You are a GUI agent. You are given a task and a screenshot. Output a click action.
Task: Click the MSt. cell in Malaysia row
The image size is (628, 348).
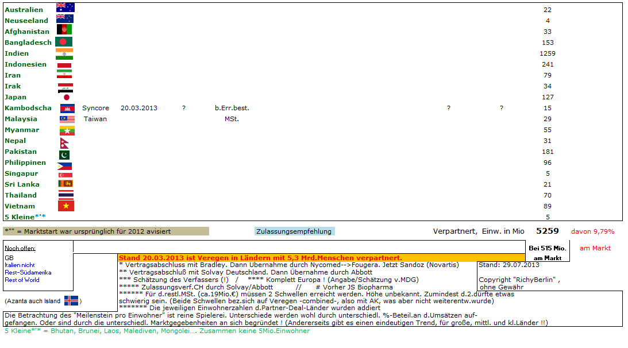click(x=232, y=119)
